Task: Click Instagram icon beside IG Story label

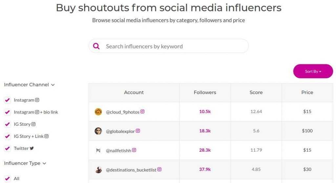Action: pyautogui.click(x=33, y=124)
